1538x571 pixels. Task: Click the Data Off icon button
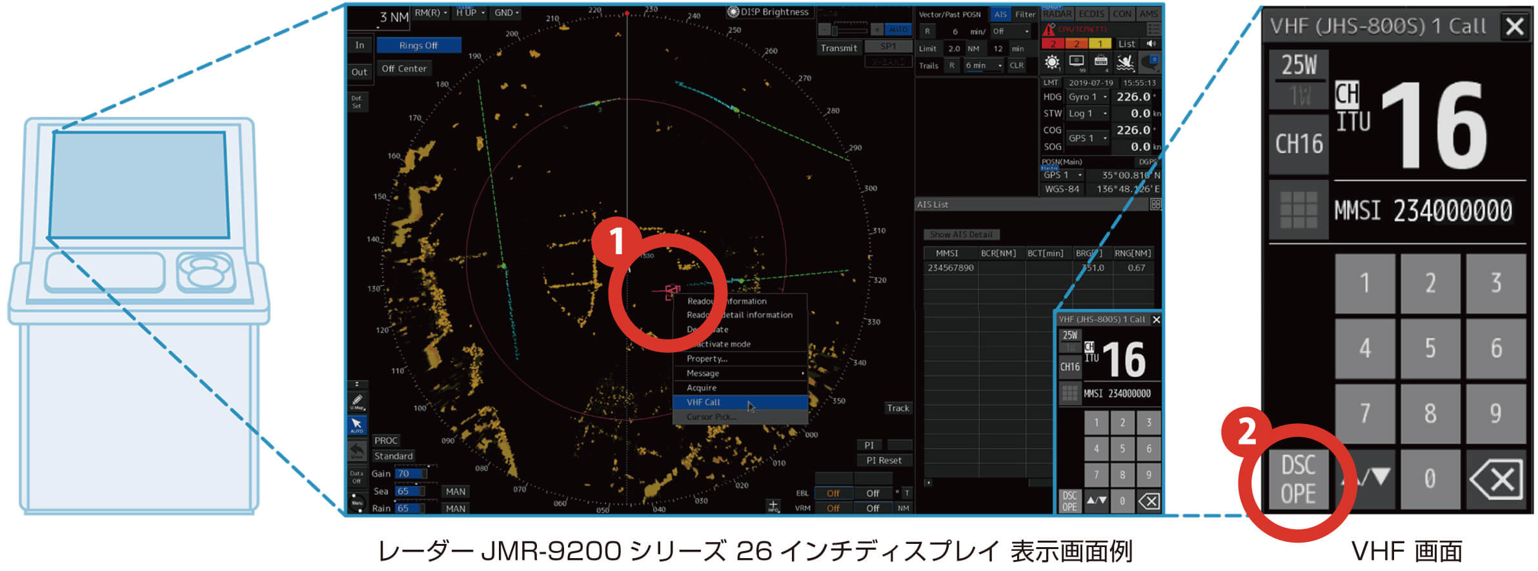[357, 477]
